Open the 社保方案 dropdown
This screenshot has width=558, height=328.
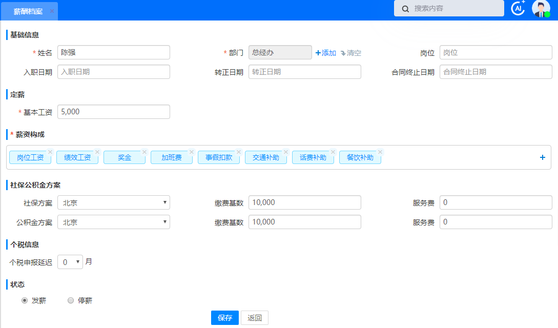coord(114,203)
